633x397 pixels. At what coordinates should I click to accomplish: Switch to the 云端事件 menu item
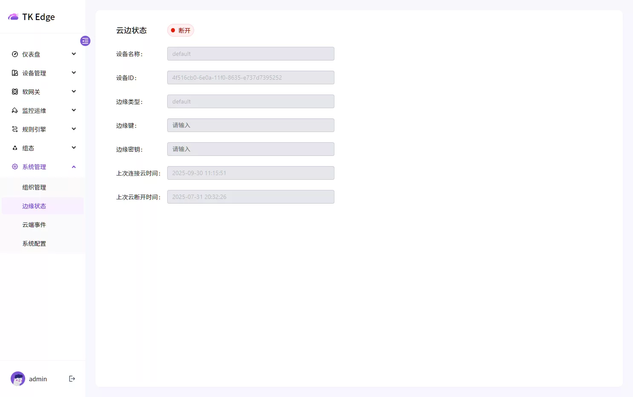[x=34, y=224]
